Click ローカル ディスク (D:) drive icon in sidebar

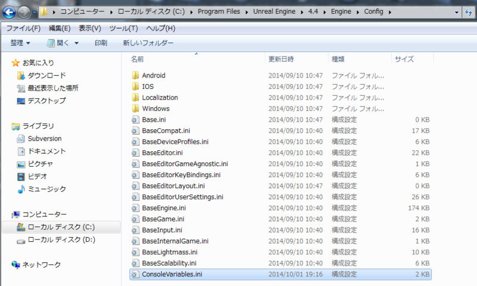21,241
